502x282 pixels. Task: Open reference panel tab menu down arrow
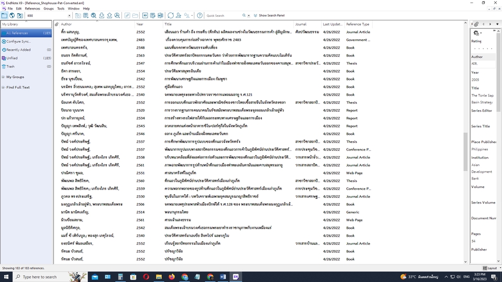tap(497, 24)
